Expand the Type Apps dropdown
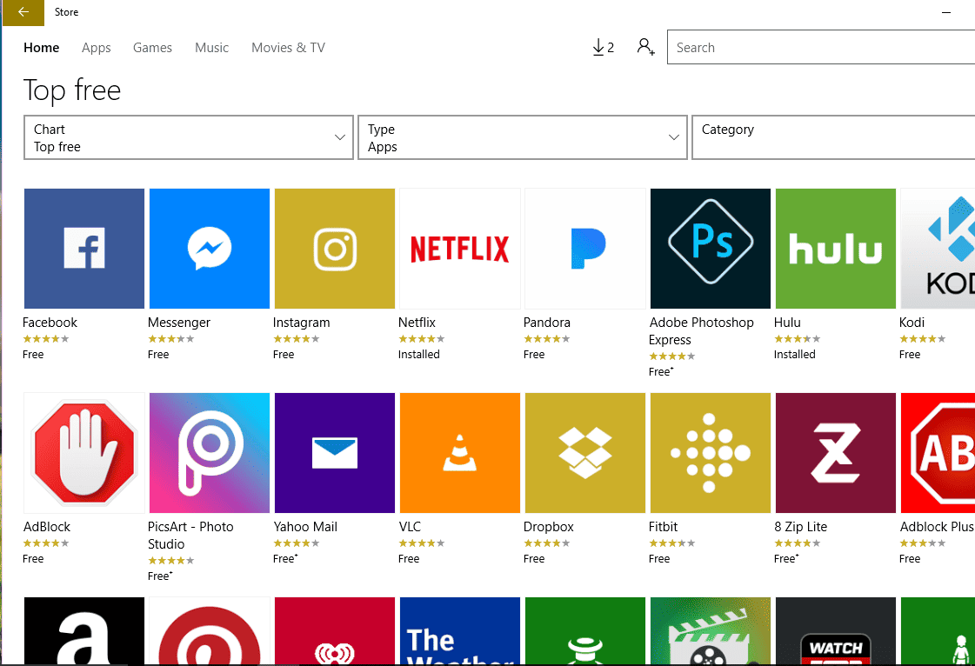975x666 pixels. pyautogui.click(x=523, y=137)
